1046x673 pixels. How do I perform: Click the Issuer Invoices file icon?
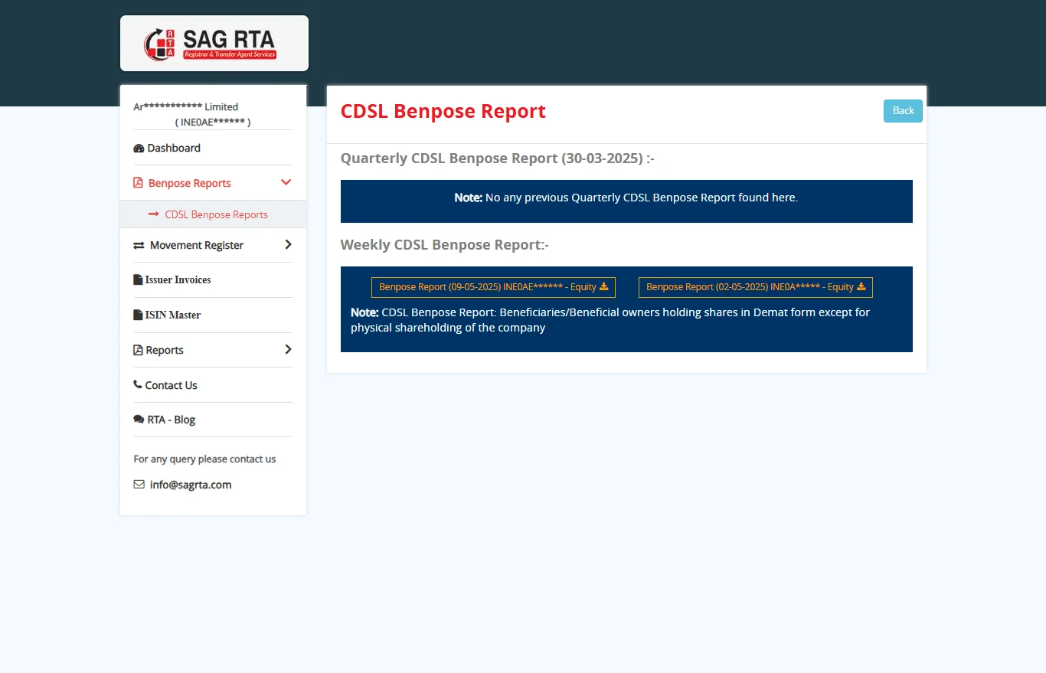coord(138,280)
